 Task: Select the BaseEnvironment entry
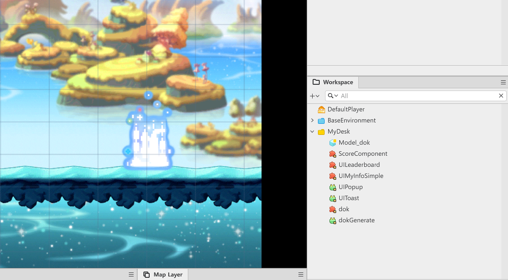click(352, 120)
